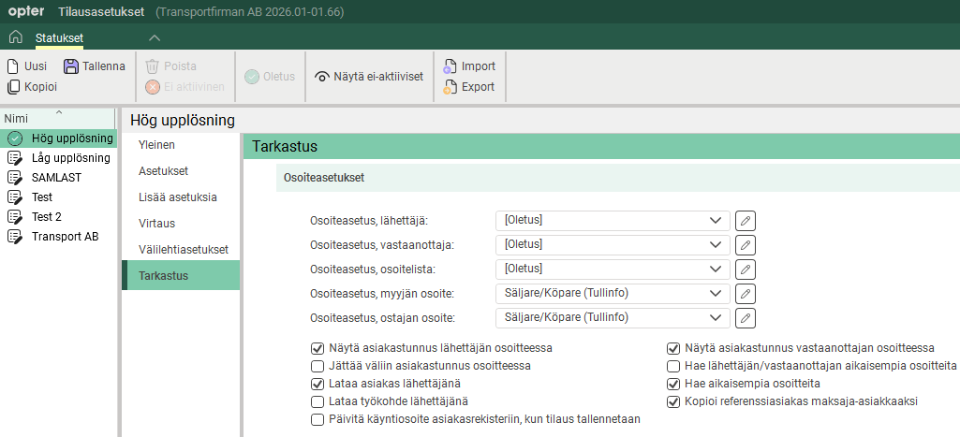Enable Jättää väliin asiakastunnus osoitteessa

click(317, 366)
